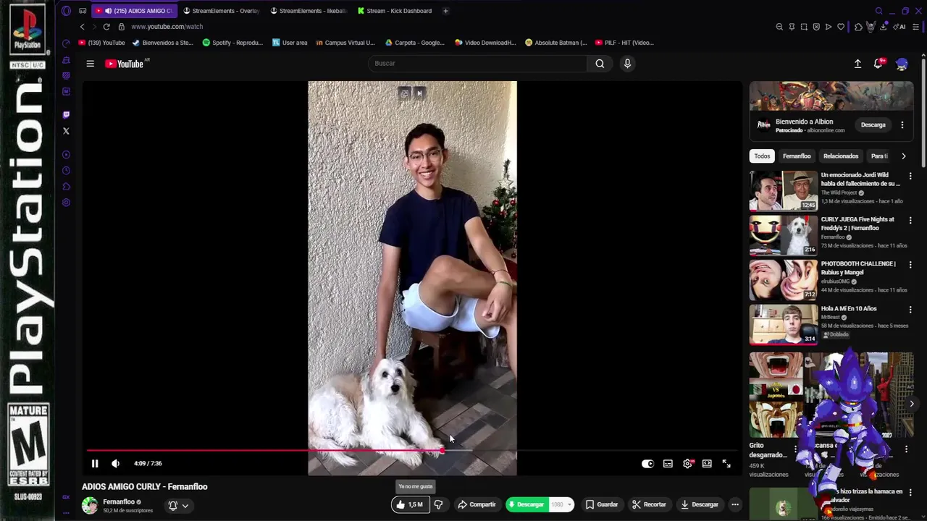Screen dimensions: 927x521
Task: Open options for CURLY JUEGA video
Action: 910,220
